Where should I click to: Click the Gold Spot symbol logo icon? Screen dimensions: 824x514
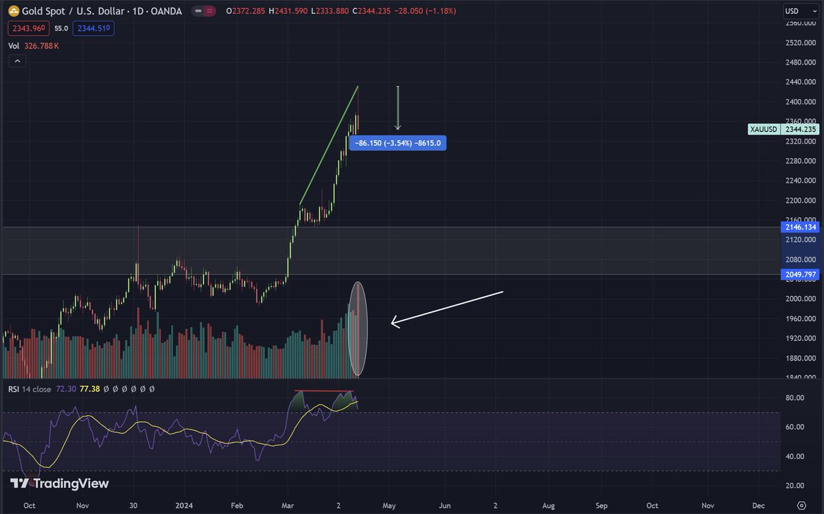pyautogui.click(x=13, y=12)
